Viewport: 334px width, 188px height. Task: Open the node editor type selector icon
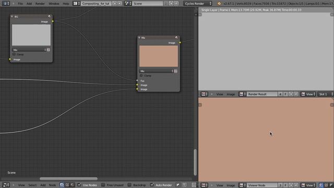tap(6, 185)
